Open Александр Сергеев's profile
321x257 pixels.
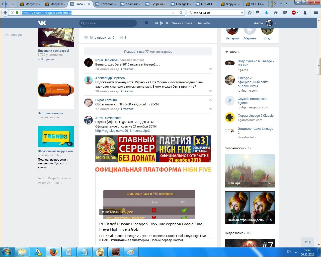(110, 78)
